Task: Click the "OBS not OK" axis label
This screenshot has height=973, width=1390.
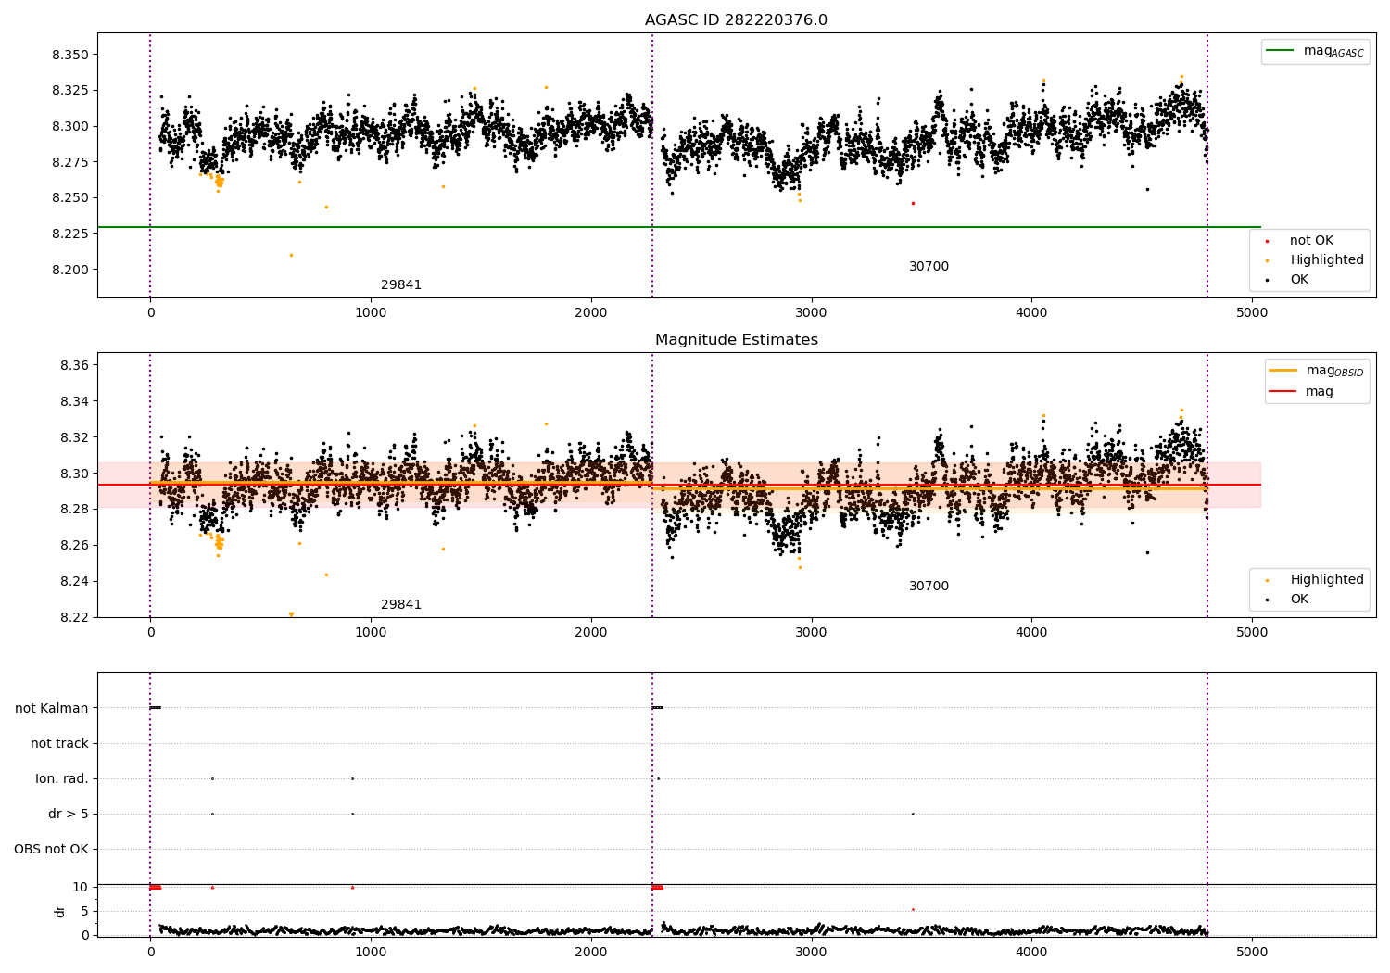Action: click(x=51, y=849)
